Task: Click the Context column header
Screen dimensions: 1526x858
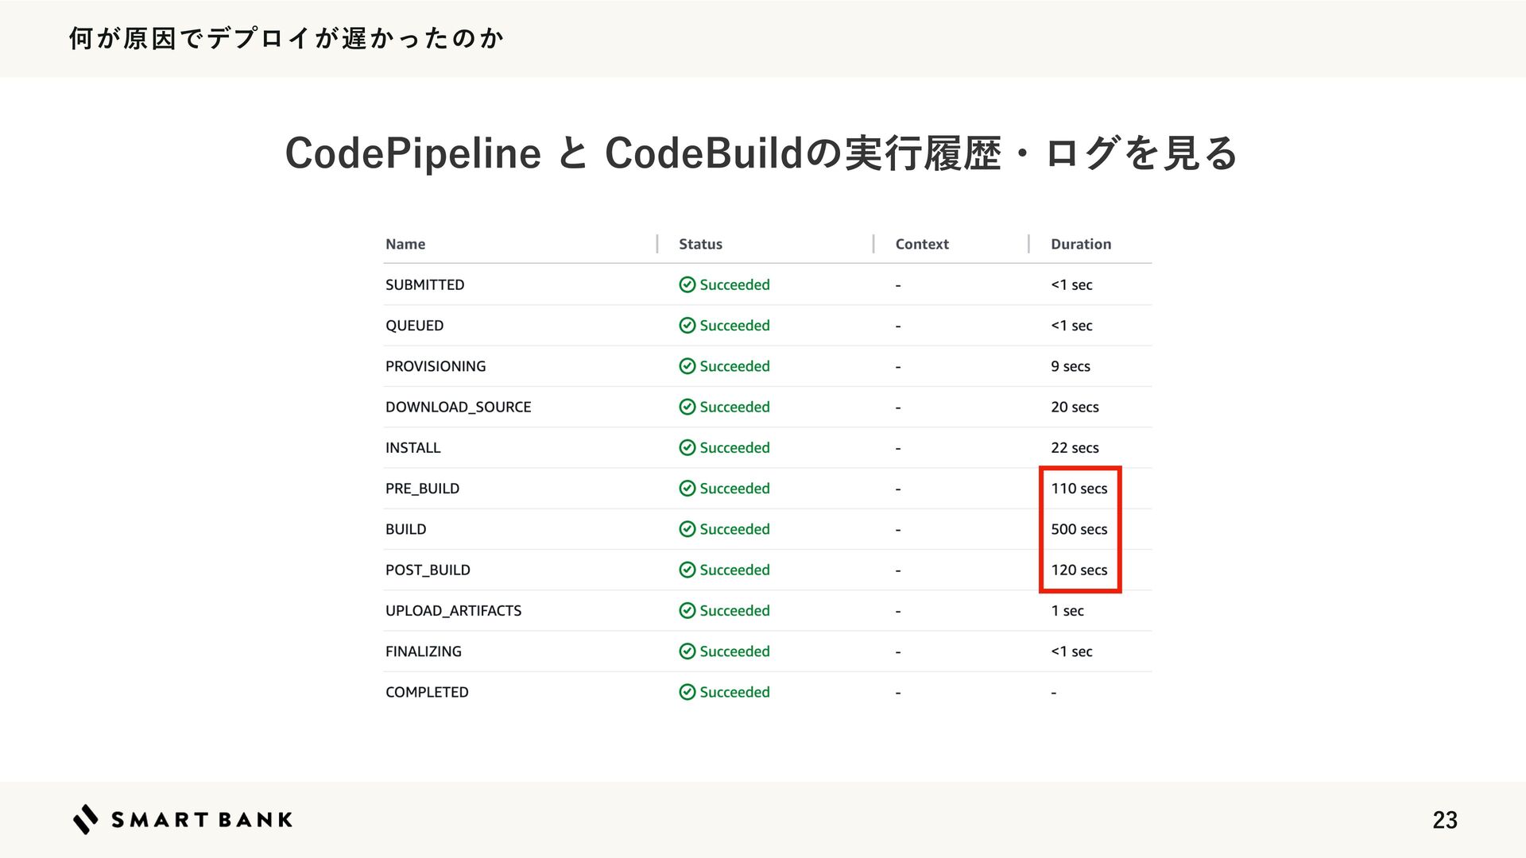Action: [922, 244]
